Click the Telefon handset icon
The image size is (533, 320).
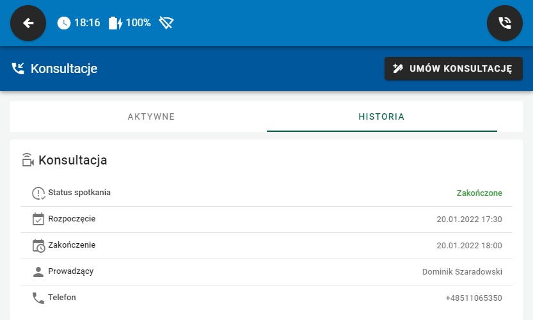click(x=38, y=298)
